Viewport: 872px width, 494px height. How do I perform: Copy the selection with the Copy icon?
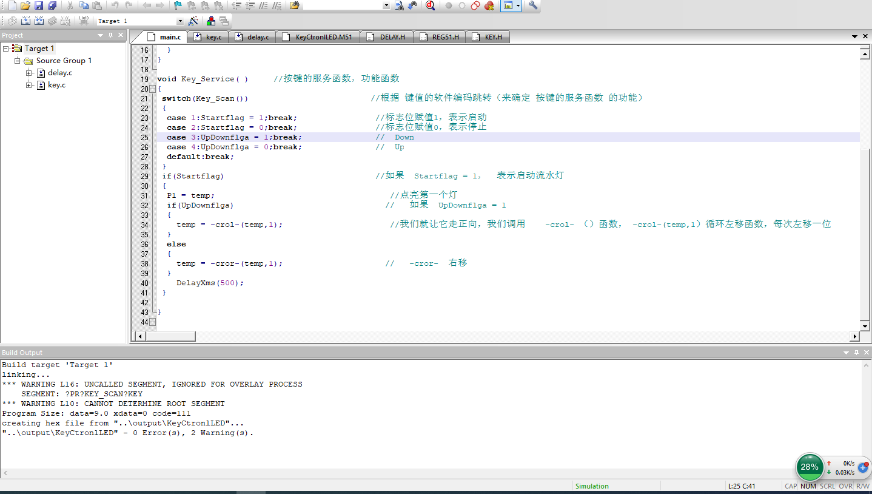coord(84,5)
